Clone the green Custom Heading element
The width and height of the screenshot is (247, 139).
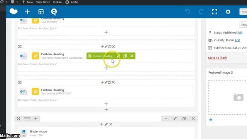(125, 56)
